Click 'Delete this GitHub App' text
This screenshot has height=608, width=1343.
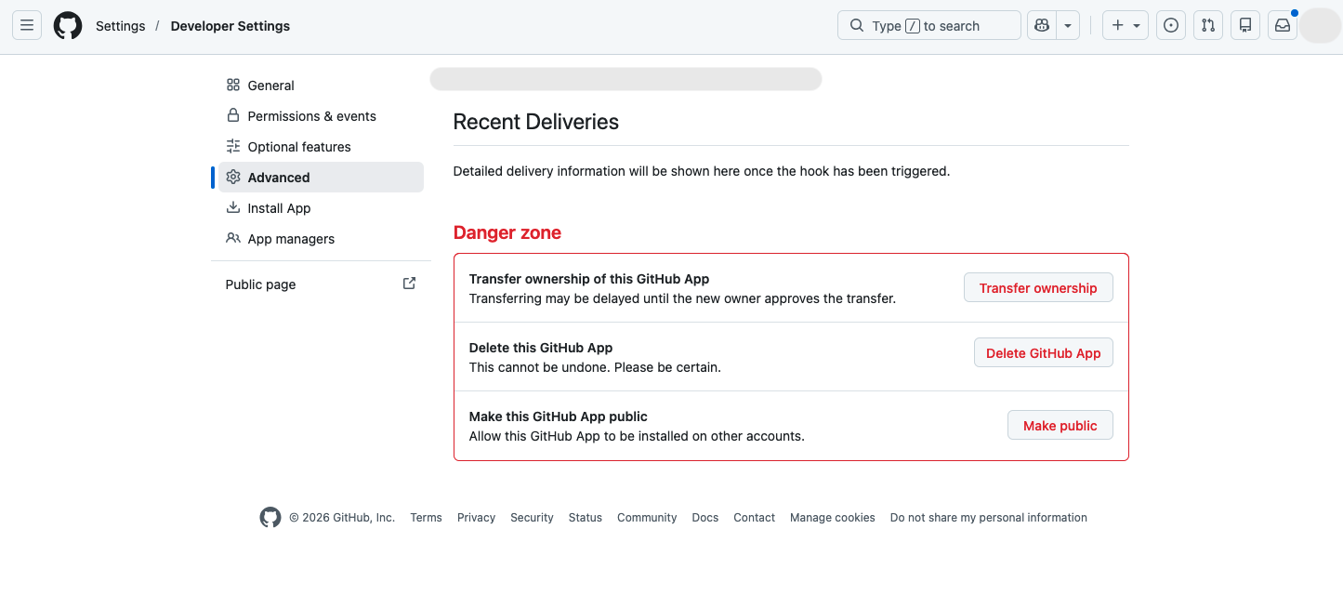point(541,348)
